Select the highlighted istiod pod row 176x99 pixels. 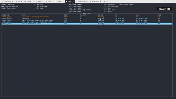[87, 24]
